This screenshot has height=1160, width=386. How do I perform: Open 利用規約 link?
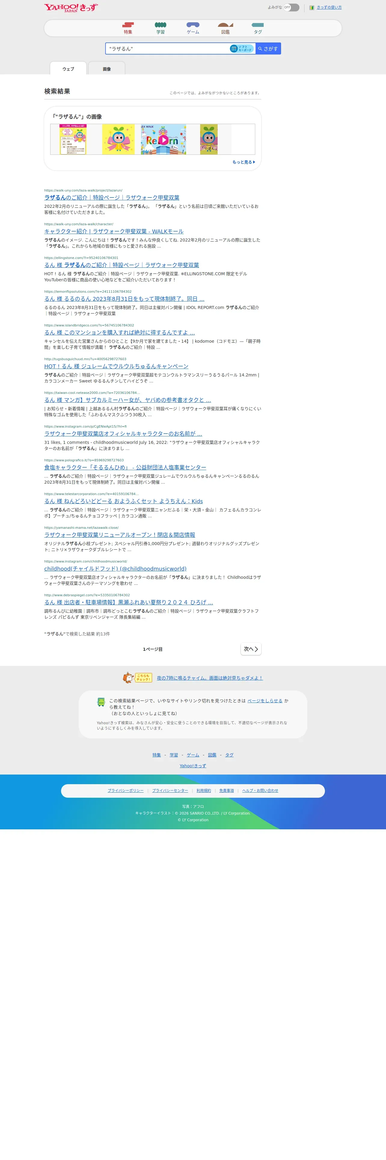click(204, 791)
